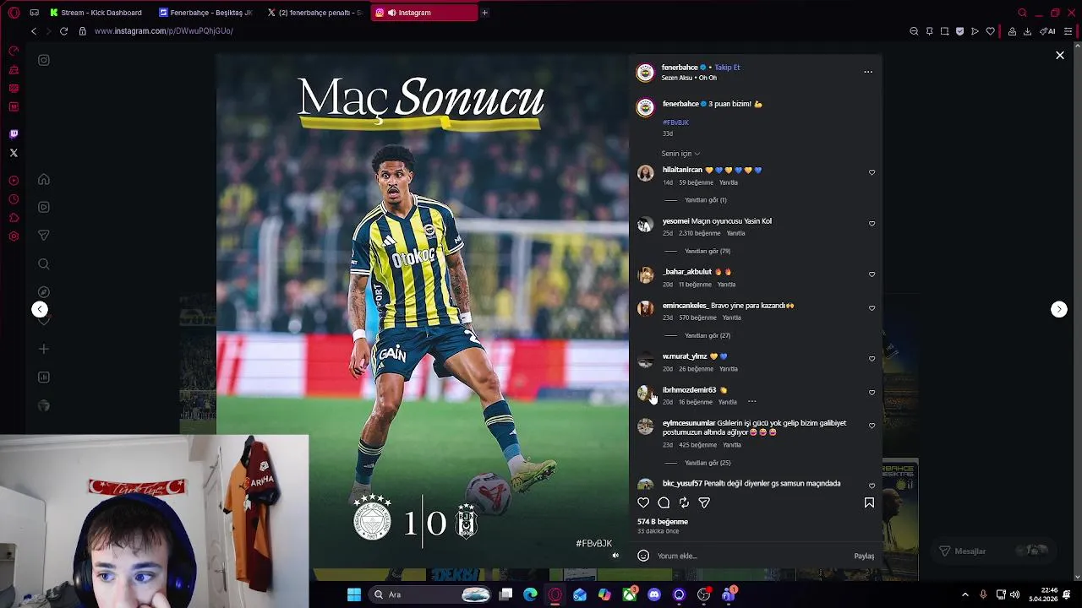1082x608 pixels.
Task: Go to the next post arrow
Action: (1059, 309)
